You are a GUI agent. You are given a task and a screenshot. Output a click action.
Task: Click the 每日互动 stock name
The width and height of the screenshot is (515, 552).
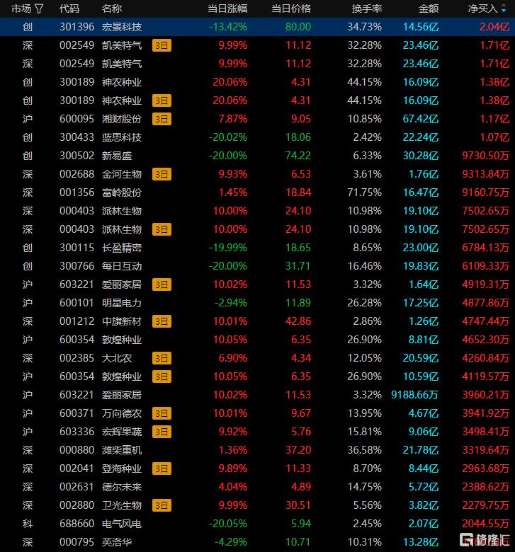[x=122, y=266]
